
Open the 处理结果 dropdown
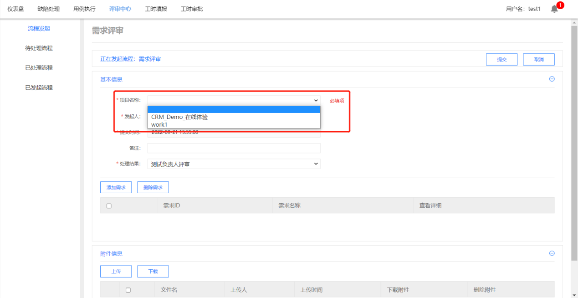234,164
